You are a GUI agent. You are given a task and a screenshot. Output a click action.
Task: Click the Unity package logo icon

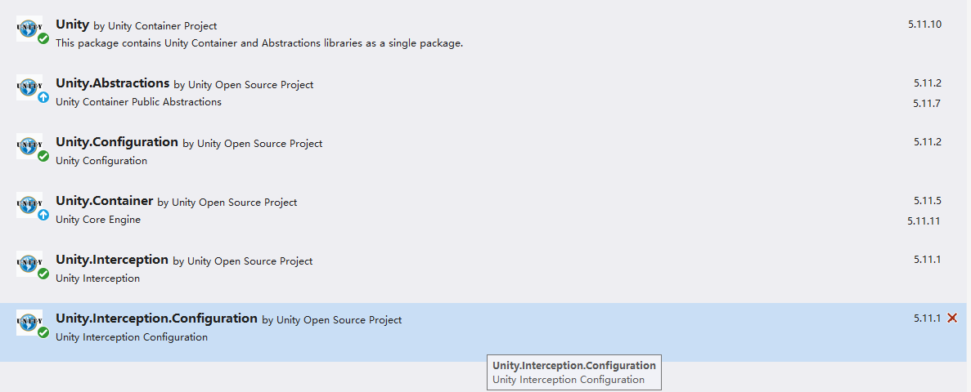(x=28, y=28)
